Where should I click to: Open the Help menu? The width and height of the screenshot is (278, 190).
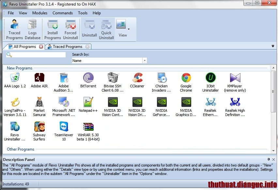coord(97,13)
